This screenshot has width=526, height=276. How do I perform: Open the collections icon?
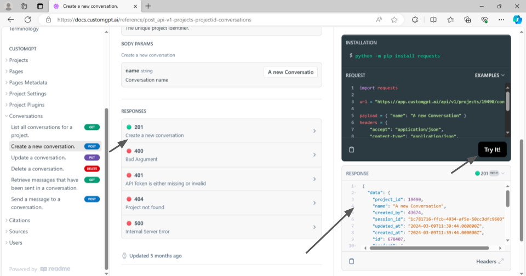click(467, 20)
